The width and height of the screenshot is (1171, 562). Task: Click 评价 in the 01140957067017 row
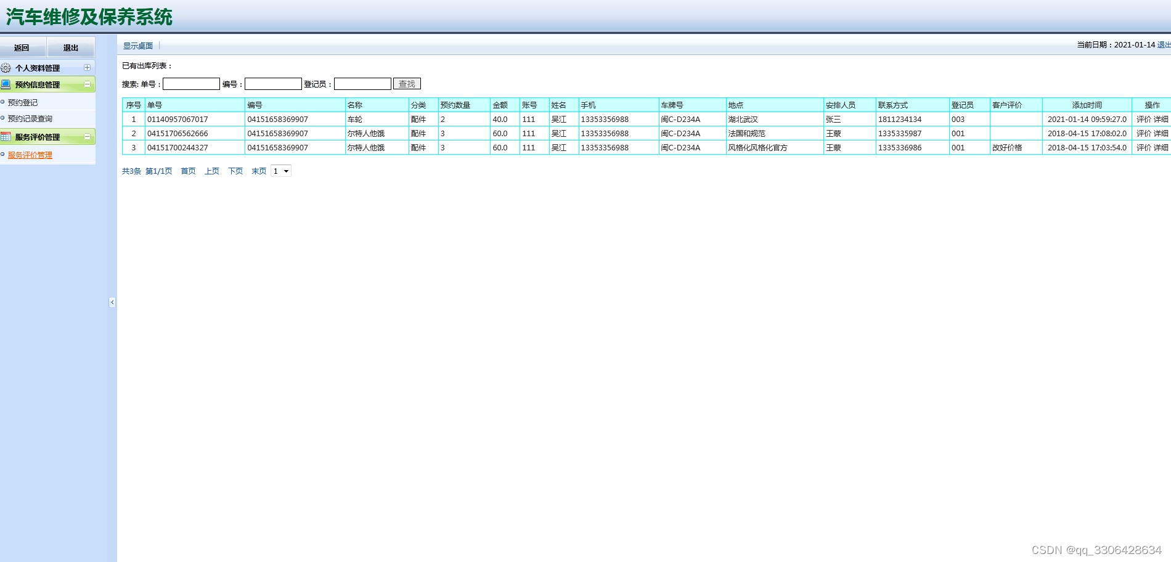pos(1144,120)
